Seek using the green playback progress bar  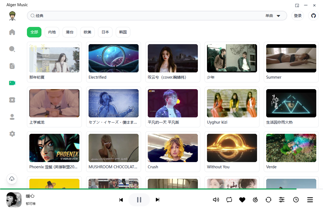[x=161, y=189]
